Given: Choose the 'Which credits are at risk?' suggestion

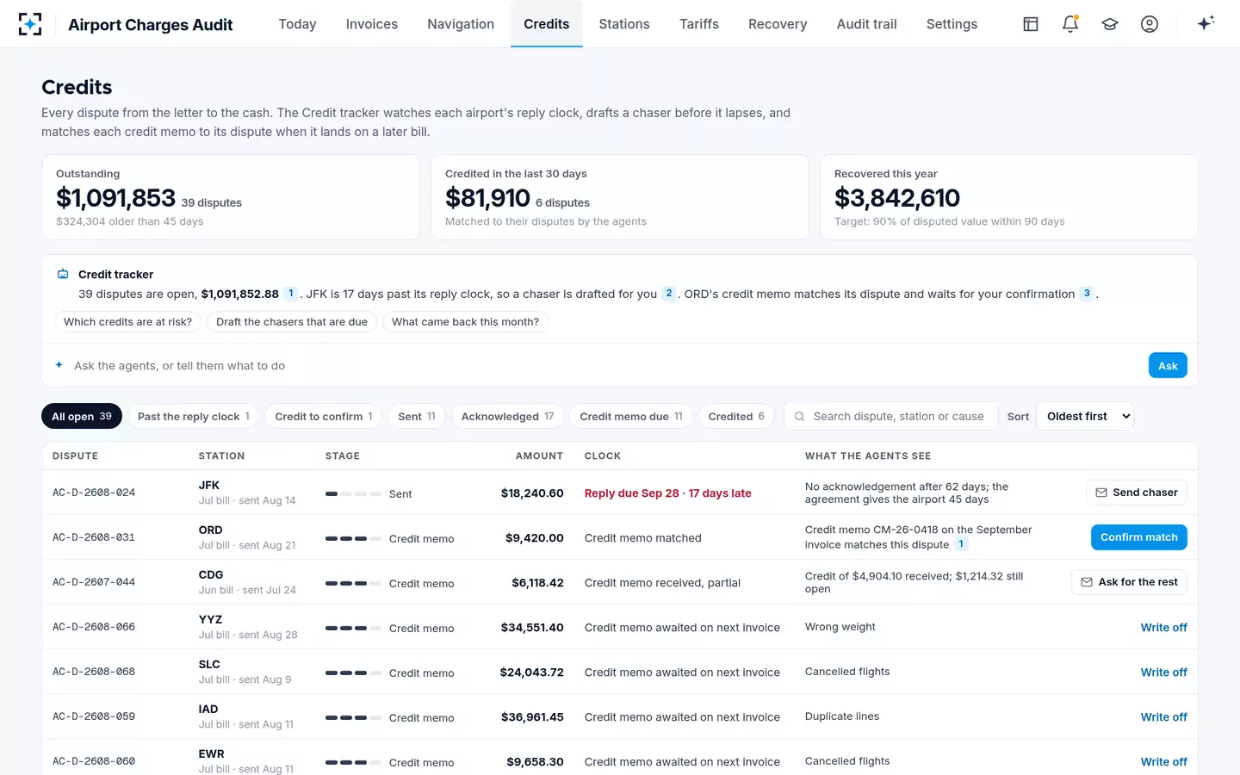Looking at the screenshot, I should [x=128, y=322].
